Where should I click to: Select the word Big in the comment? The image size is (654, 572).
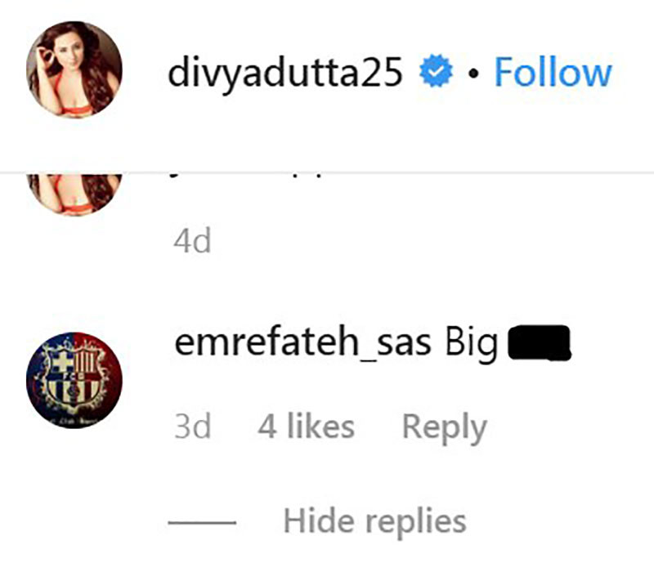[472, 344]
